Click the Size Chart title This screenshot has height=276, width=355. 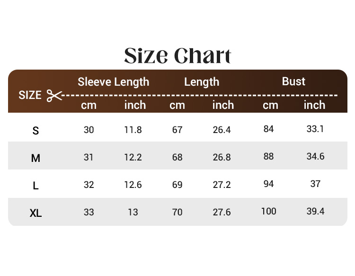pyautogui.click(x=177, y=55)
